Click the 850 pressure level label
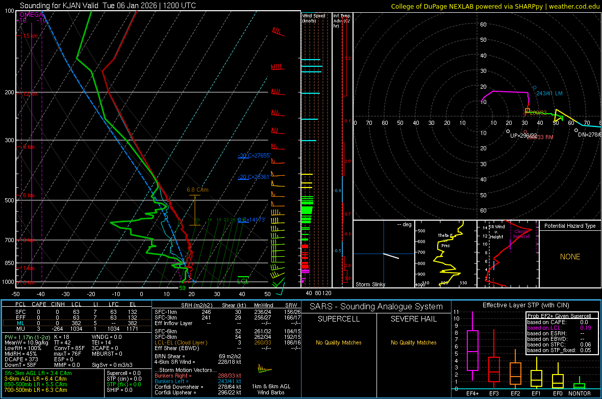 pyautogui.click(x=9, y=263)
